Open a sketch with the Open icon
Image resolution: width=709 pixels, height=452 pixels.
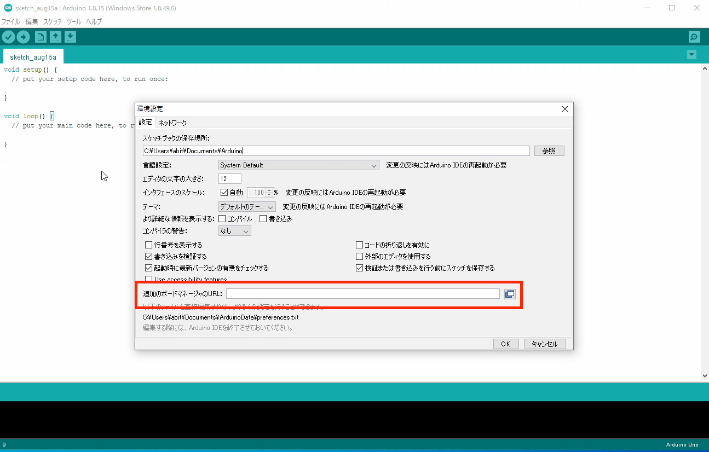coord(55,37)
